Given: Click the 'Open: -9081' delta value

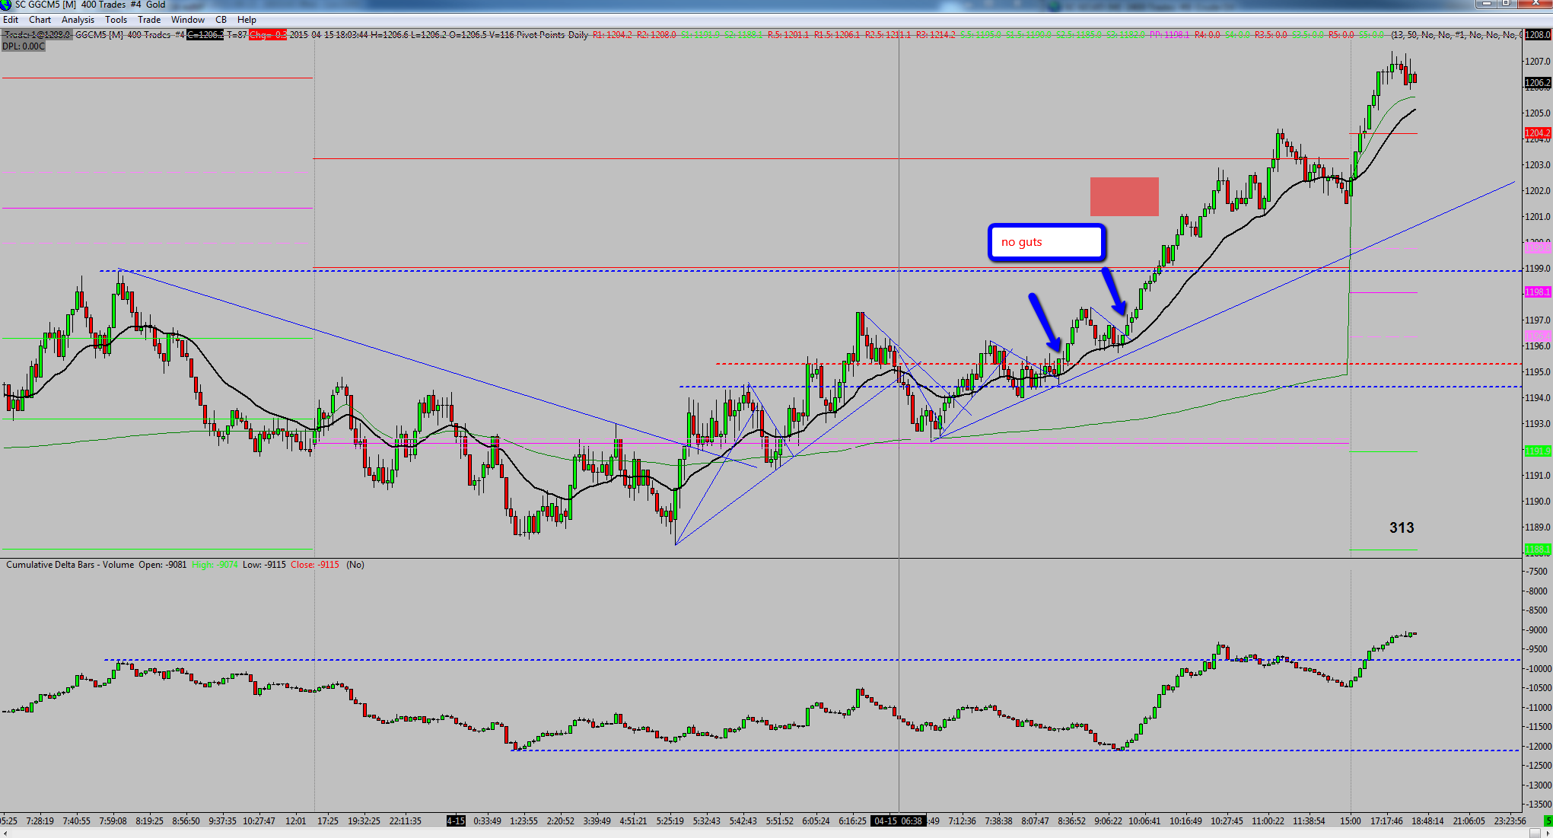Looking at the screenshot, I should coord(162,565).
